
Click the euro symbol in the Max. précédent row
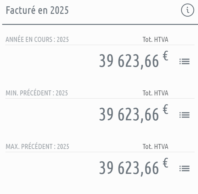pos(165,163)
